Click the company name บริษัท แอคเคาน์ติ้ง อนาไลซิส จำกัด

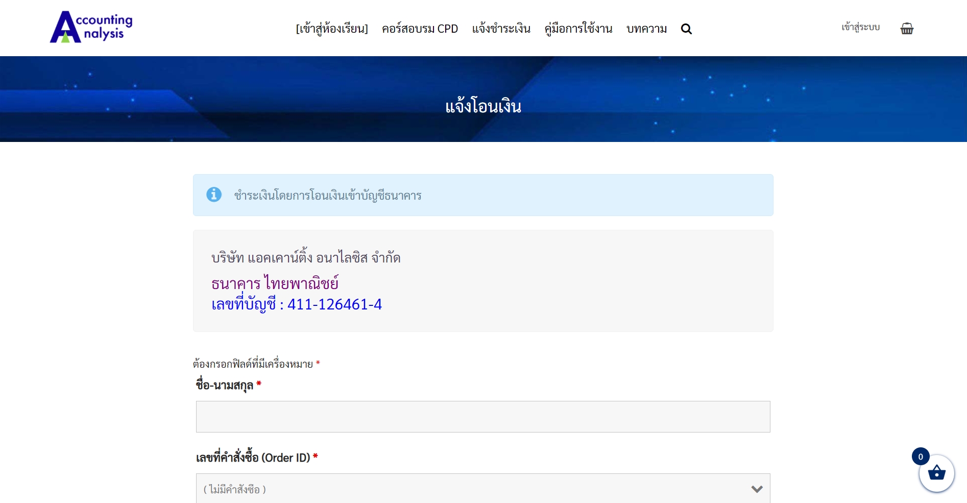click(x=306, y=257)
